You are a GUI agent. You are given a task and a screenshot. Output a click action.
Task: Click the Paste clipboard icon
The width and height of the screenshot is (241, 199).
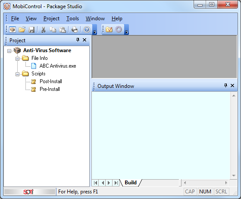point(63,29)
